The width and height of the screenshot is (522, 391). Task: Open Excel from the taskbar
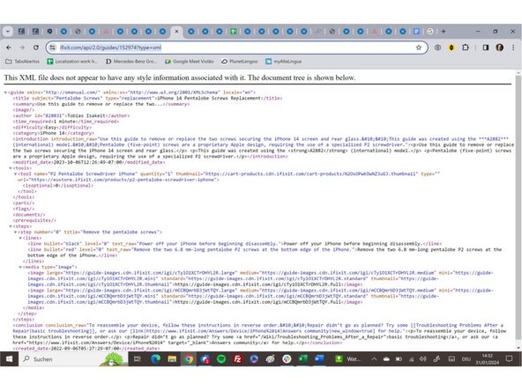303,359
